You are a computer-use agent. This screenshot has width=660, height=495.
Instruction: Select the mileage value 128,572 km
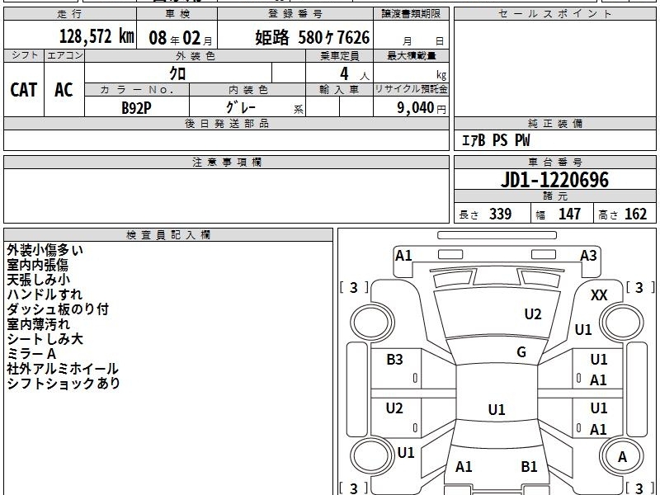pyautogui.click(x=97, y=36)
